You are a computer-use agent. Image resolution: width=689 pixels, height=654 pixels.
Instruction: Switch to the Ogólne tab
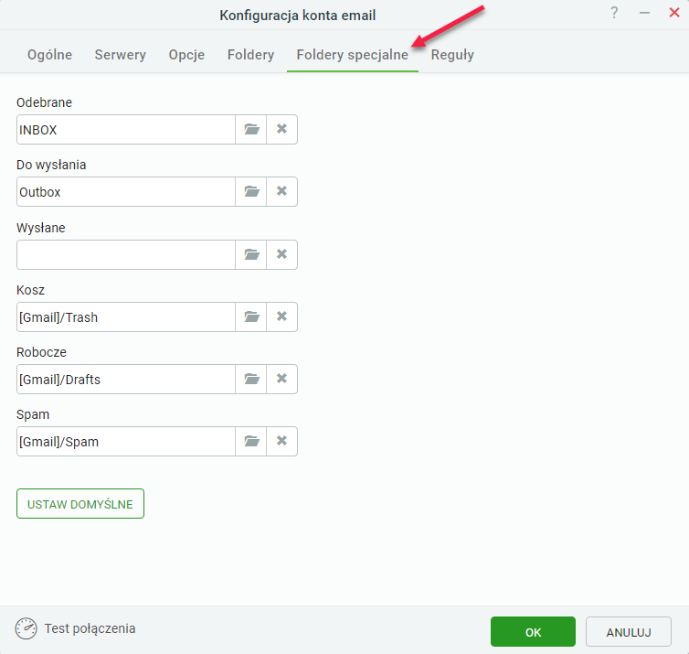[x=49, y=55]
